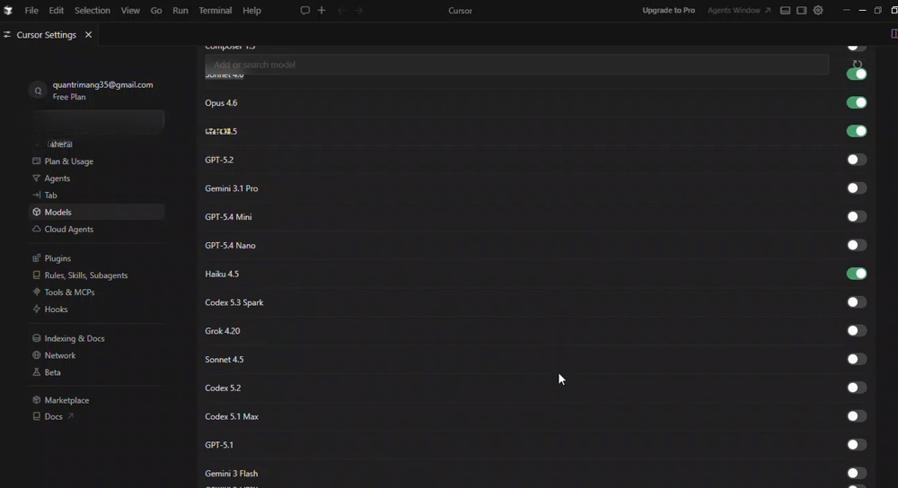Click the settings sliders icon on the Cursor Settings tab
Image resolution: width=898 pixels, height=488 pixels.
7,35
